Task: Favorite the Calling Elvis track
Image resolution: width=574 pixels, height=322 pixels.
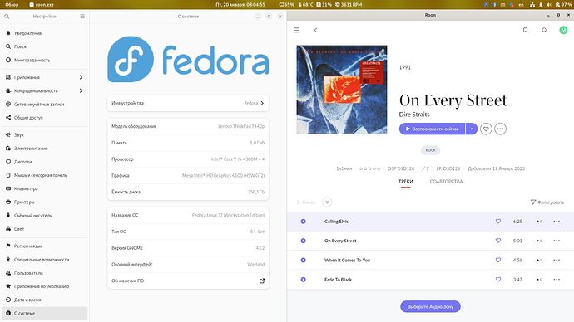Action: pos(497,222)
